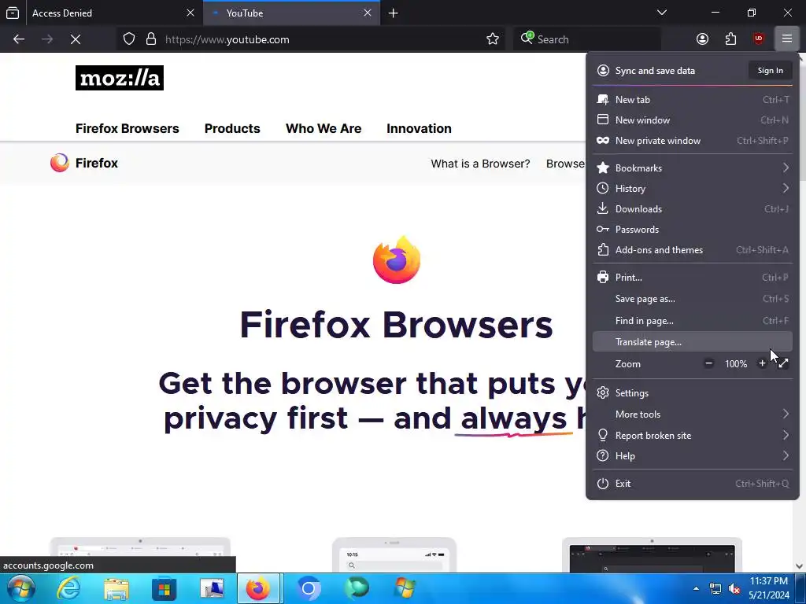The height and width of the screenshot is (604, 806).
Task: Stop page loading with the X button
Action: pos(76,39)
